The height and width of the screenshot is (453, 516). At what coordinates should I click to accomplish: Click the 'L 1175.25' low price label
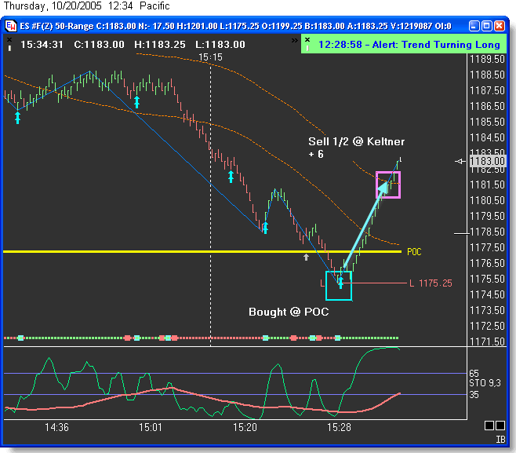tap(431, 283)
